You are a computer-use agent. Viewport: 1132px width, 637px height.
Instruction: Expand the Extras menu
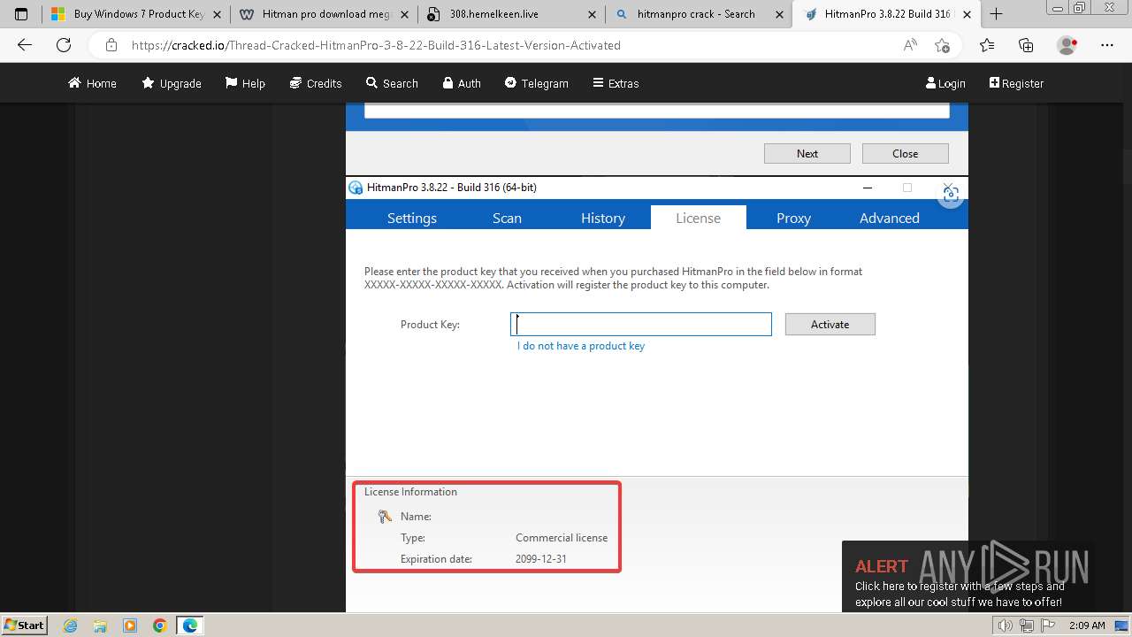(x=615, y=83)
